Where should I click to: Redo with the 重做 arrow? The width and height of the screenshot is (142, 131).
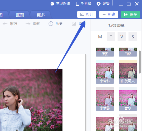(28, 24)
